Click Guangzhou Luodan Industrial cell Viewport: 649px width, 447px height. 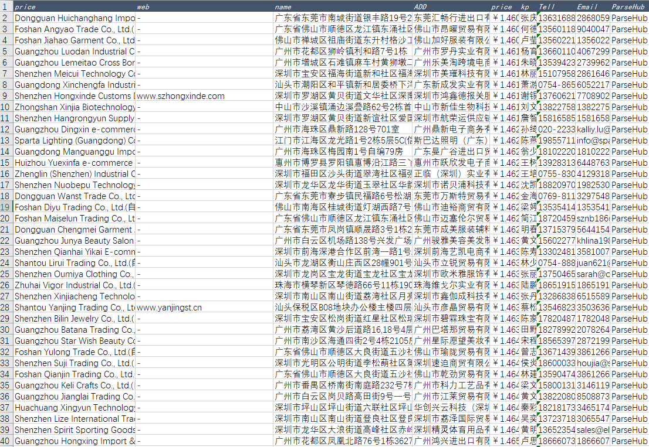click(75, 51)
